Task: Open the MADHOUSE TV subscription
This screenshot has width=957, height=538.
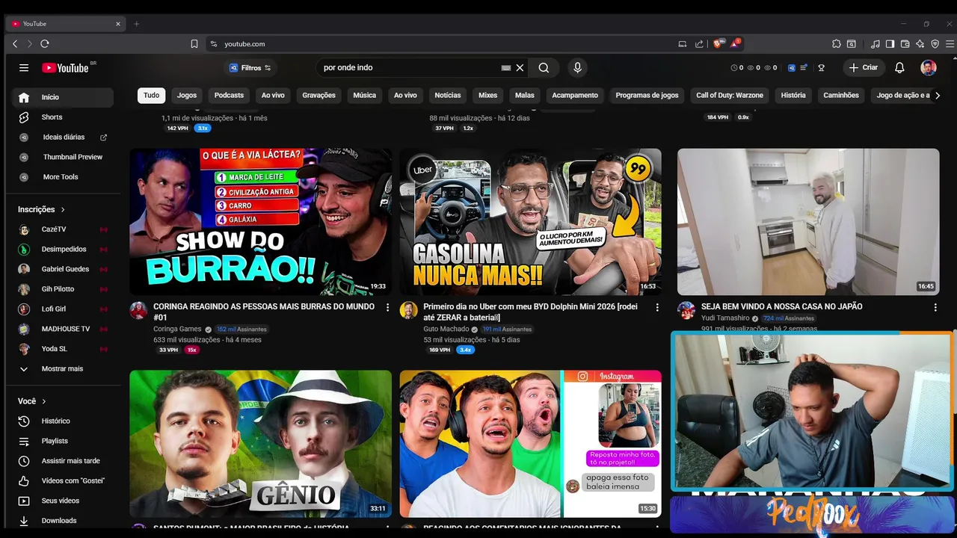Action: [x=63, y=329]
